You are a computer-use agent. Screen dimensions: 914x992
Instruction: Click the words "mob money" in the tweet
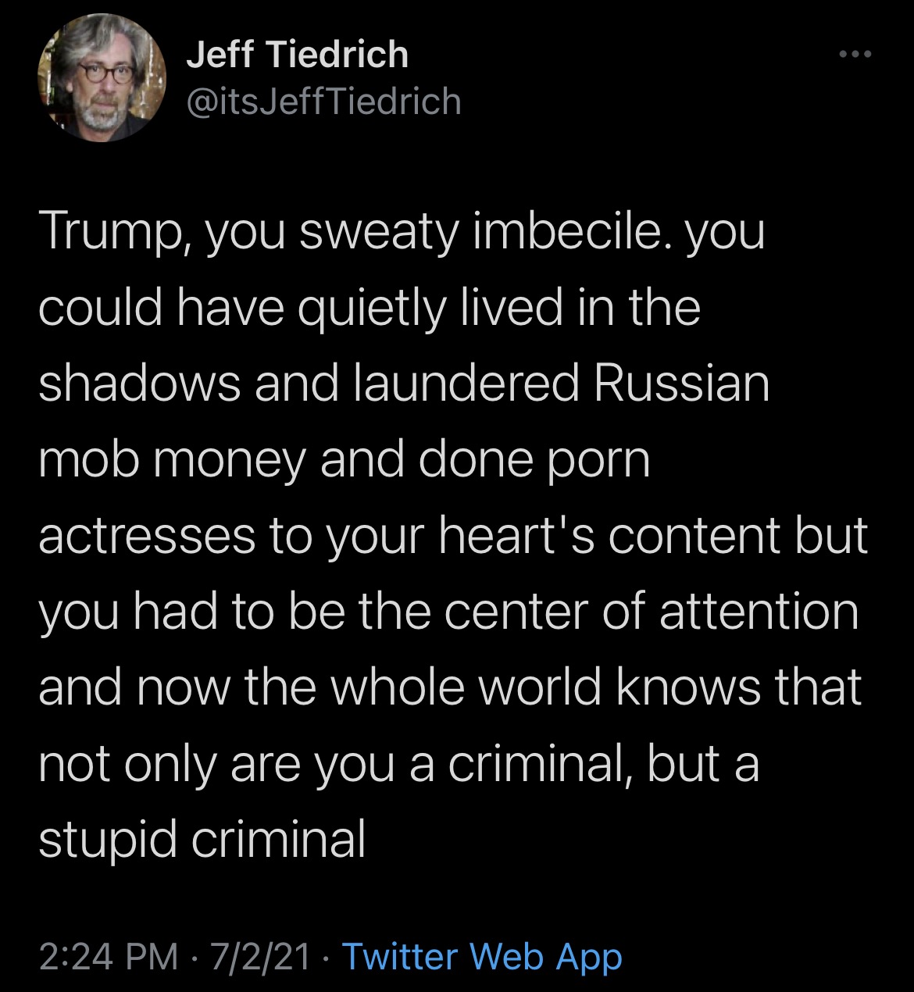[x=172, y=462]
